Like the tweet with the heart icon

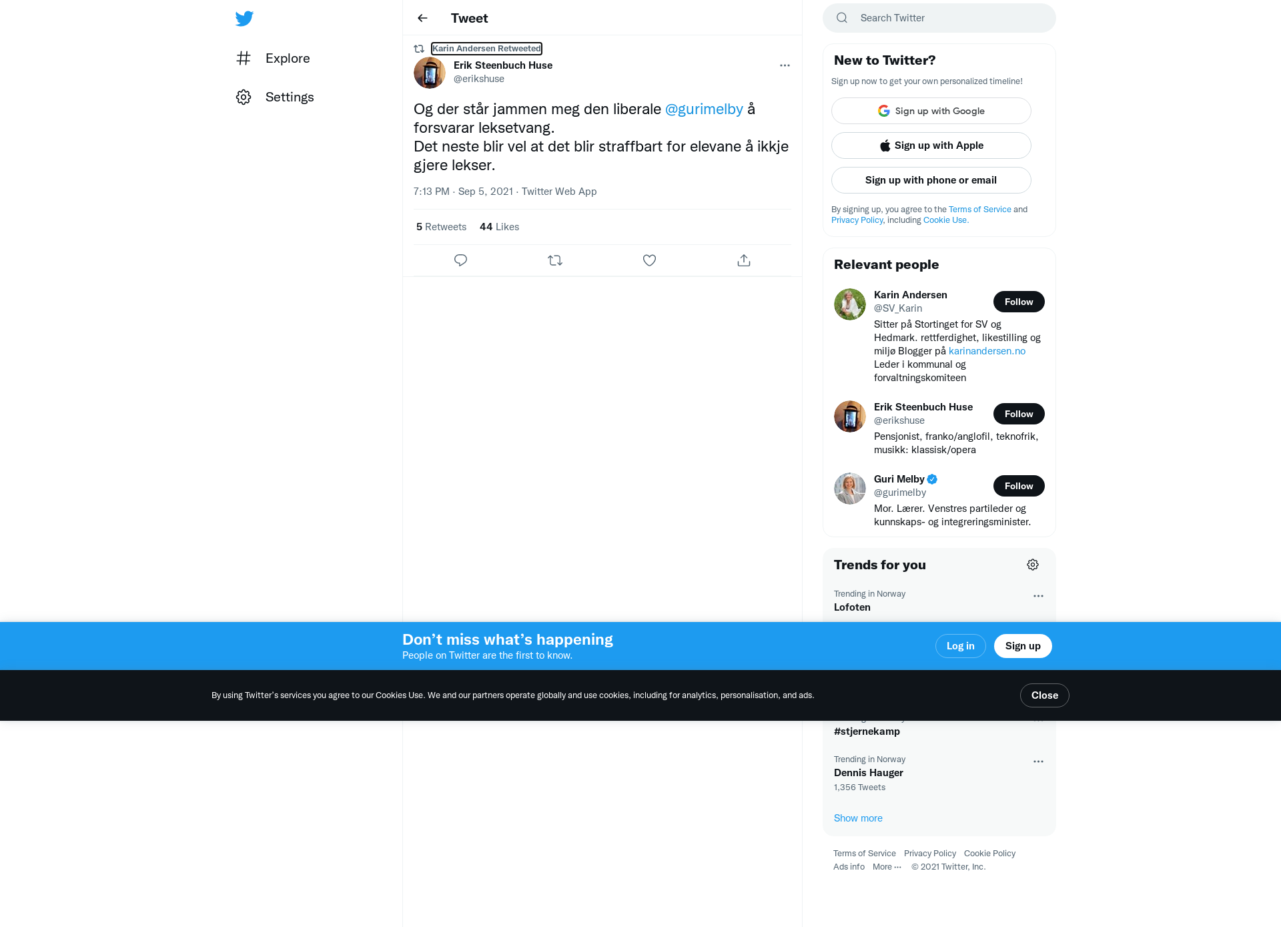click(x=649, y=260)
